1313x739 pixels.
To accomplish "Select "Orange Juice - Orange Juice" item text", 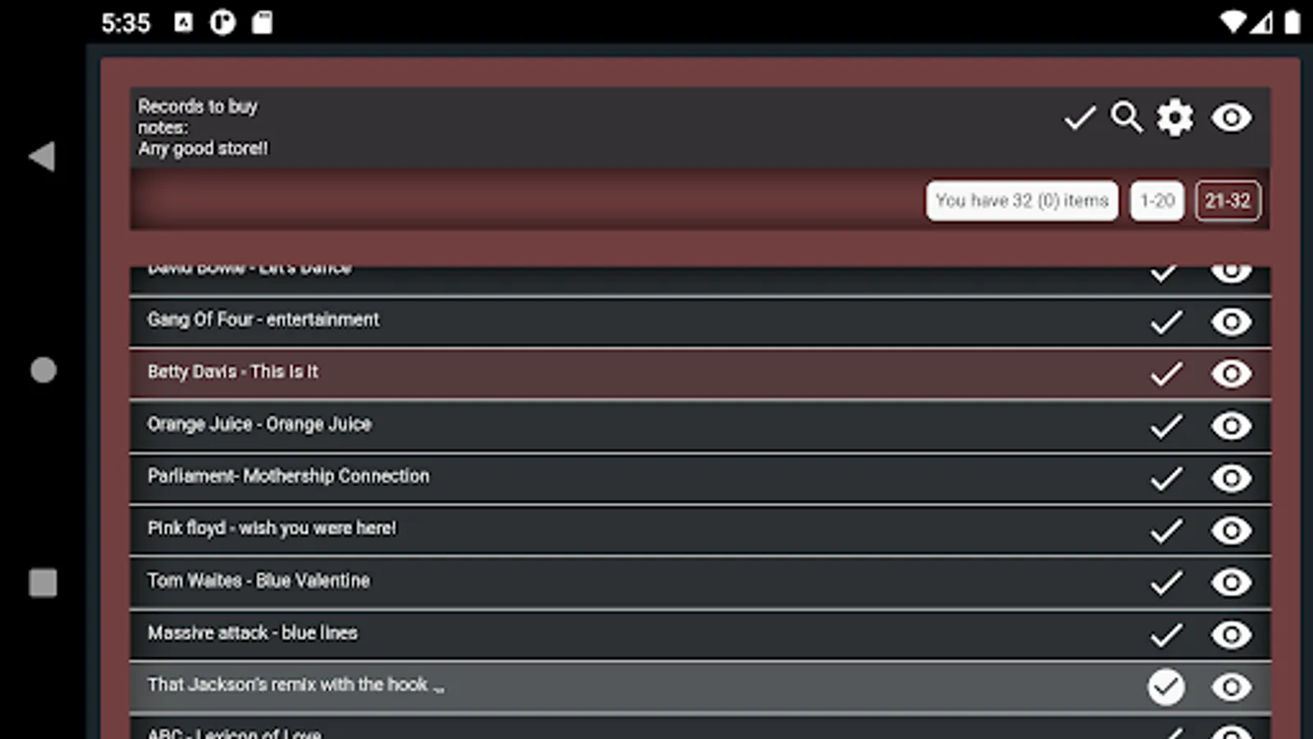I will [259, 425].
